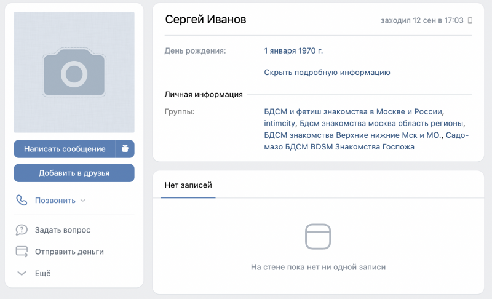Select Задать вопрос

click(63, 230)
